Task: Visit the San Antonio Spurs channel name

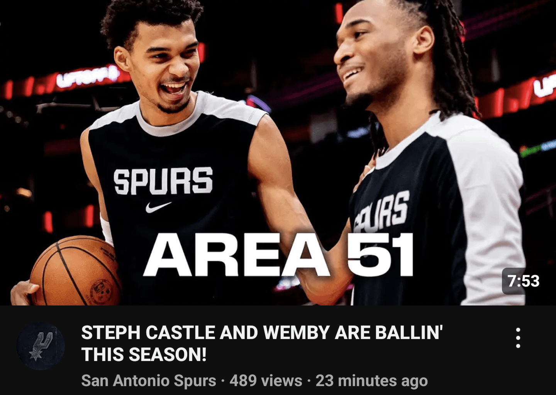Action: pos(149,381)
